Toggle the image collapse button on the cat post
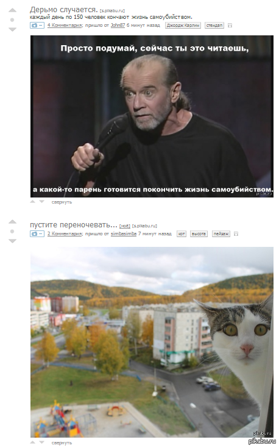This screenshot has width=279, height=448. pyautogui.click(x=37, y=233)
